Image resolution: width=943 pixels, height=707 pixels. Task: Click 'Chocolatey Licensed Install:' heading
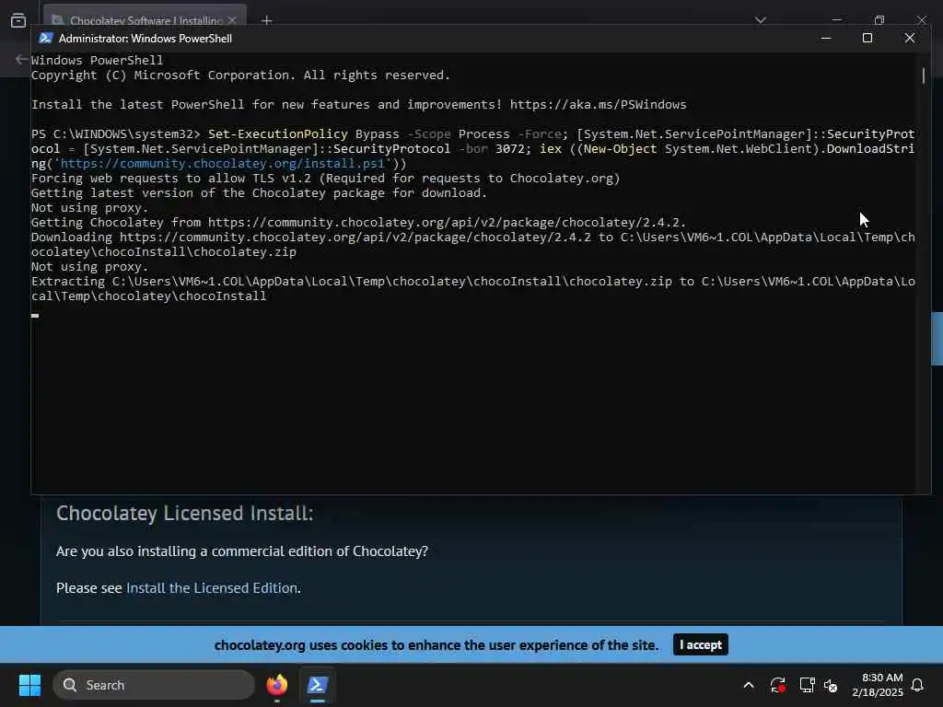pos(184,514)
